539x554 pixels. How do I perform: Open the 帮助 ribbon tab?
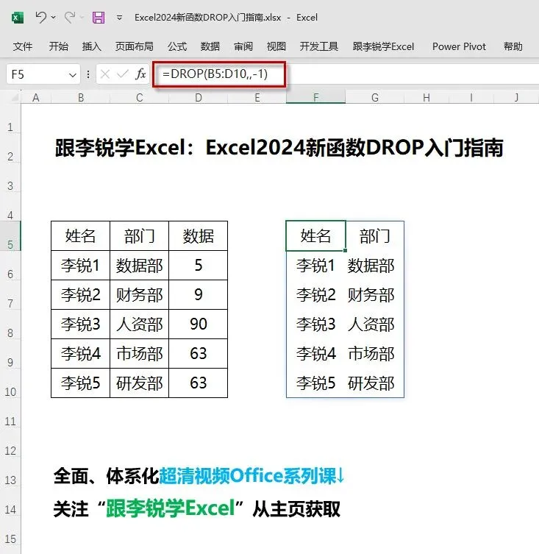pyautogui.click(x=513, y=46)
